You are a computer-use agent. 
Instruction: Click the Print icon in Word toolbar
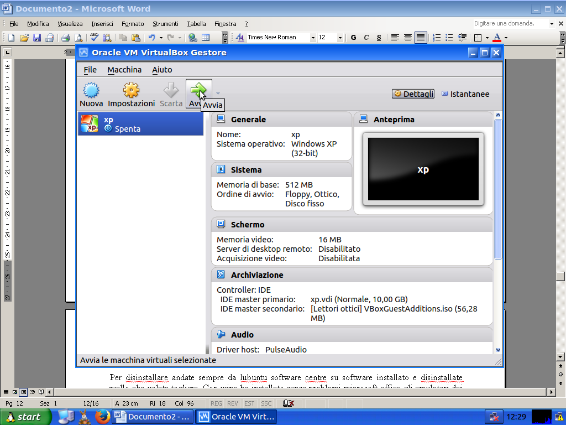[x=65, y=38]
